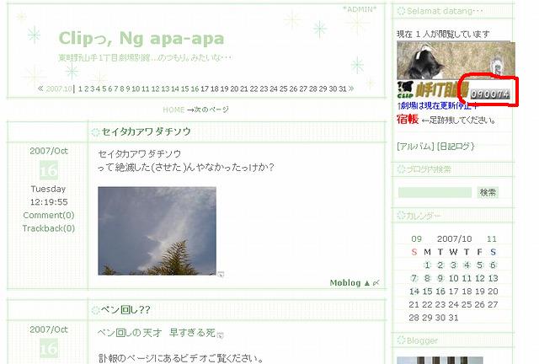
Task: Open the 山手1丁目劇場 banner
Action: 442,90
